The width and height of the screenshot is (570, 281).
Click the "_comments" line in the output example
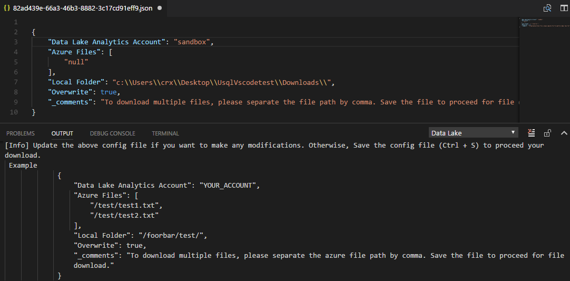319,260
